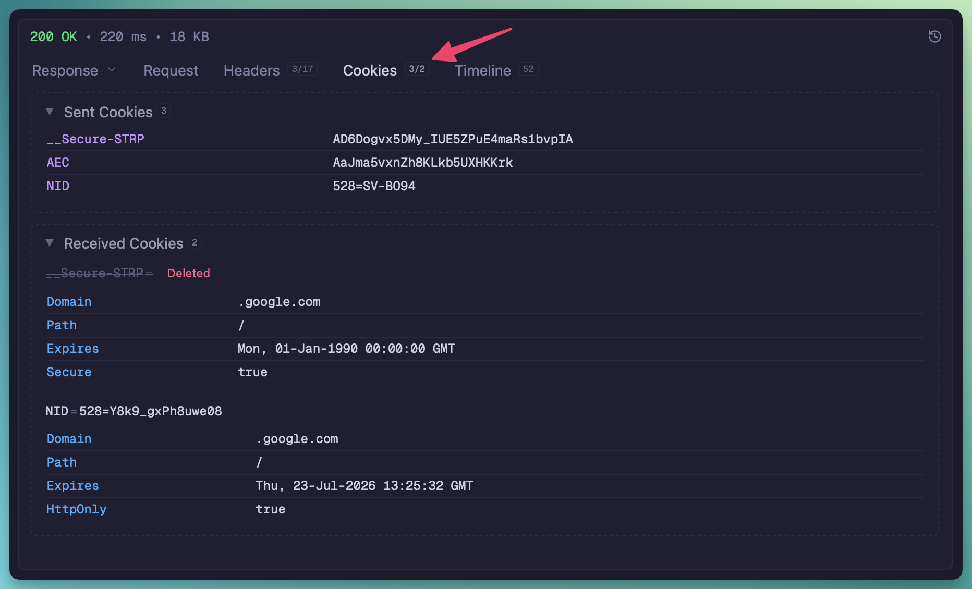Collapse the Received Cookies section
The height and width of the screenshot is (589, 972).
pos(50,243)
